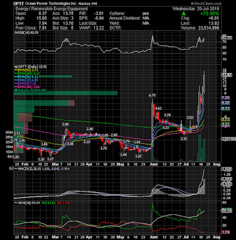Click the 6.79 peak price annotation
The image size is (236, 240).
(x=152, y=95)
